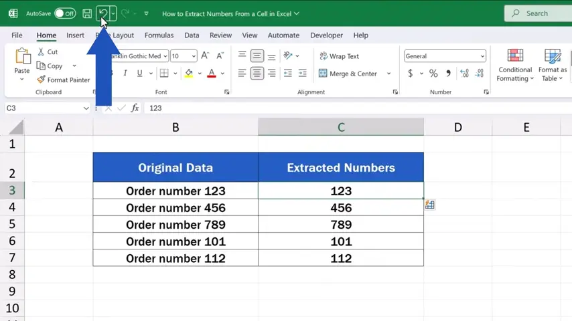Click the Paste Options icon beside table
The image size is (572, 321).
click(429, 205)
